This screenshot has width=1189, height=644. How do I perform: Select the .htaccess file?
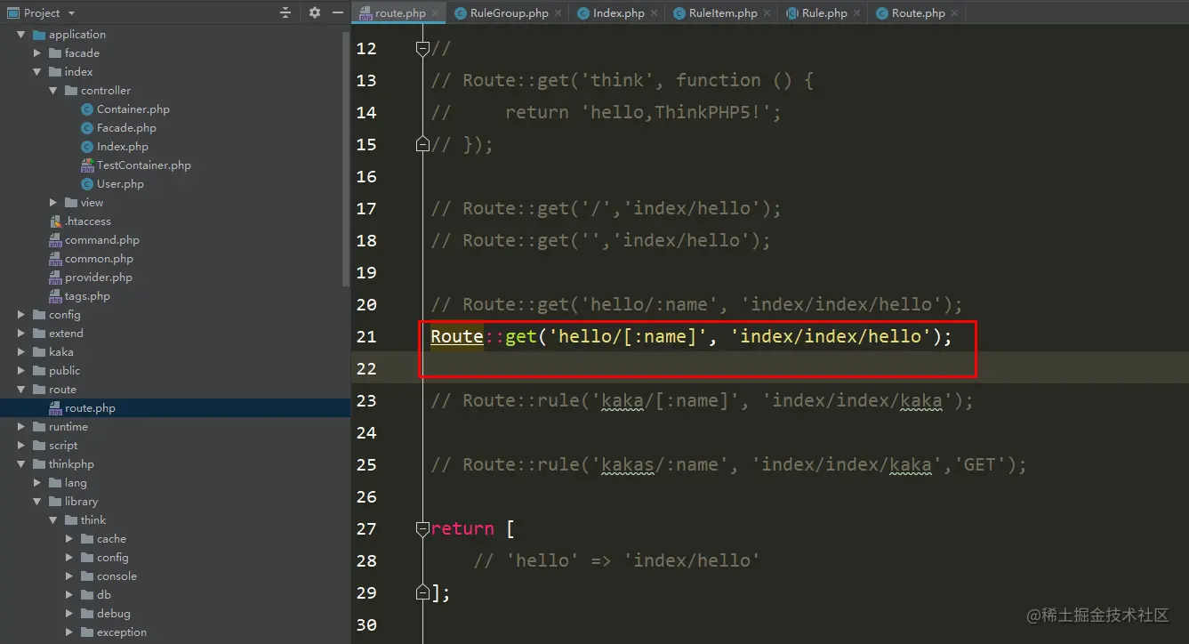[x=87, y=221]
